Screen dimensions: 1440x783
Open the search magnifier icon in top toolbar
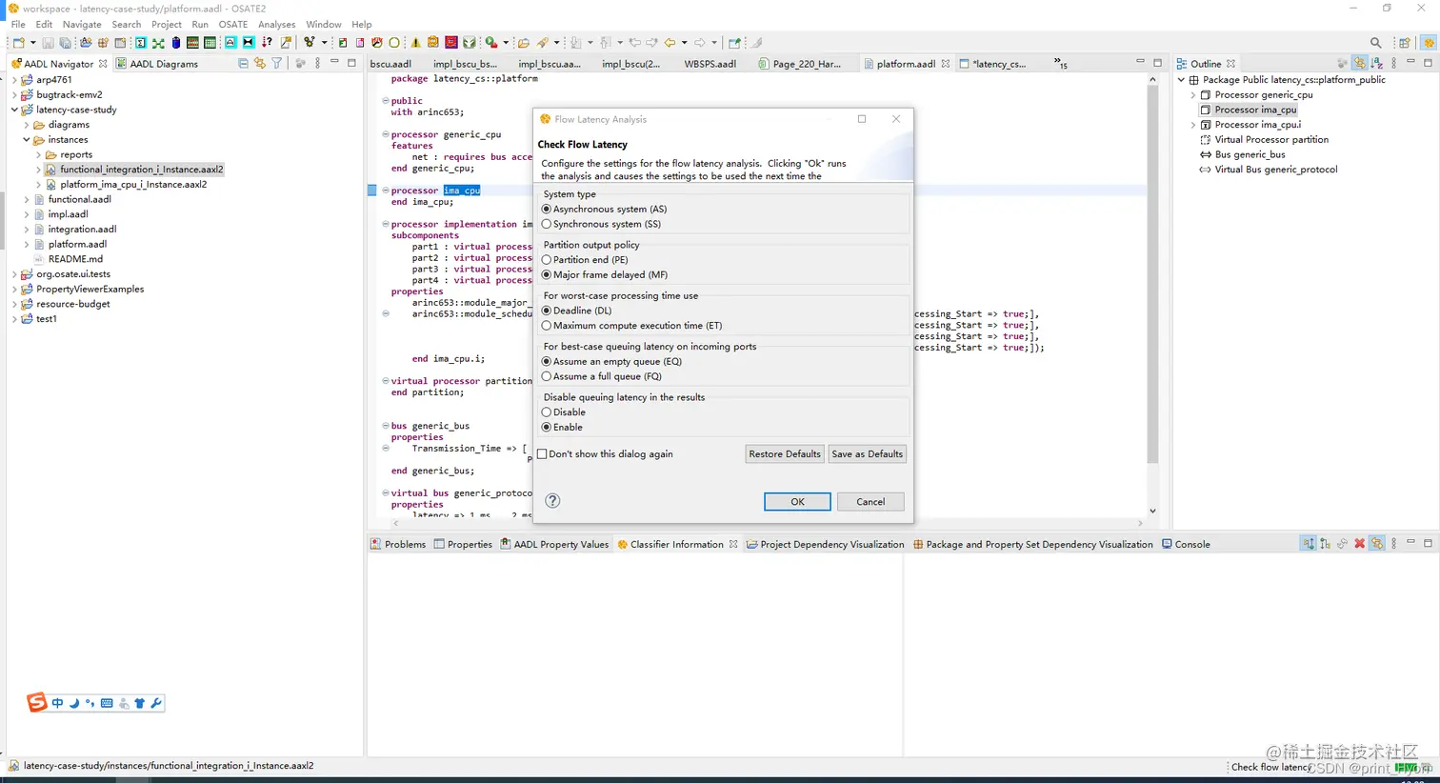1375,43
